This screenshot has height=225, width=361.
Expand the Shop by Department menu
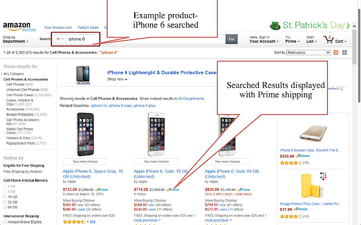point(15,39)
